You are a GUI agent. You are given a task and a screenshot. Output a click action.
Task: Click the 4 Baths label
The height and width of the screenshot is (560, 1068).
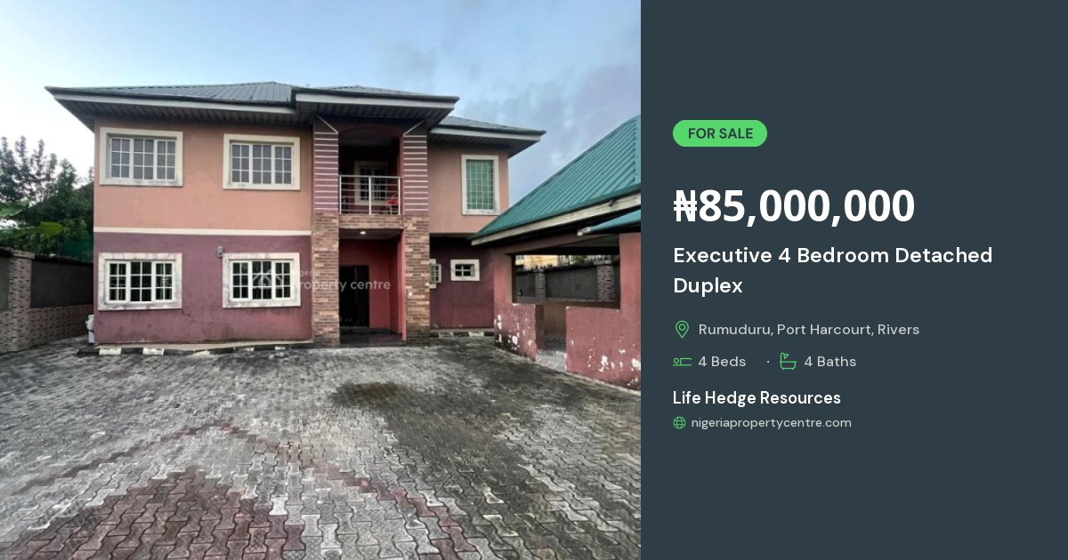(829, 362)
